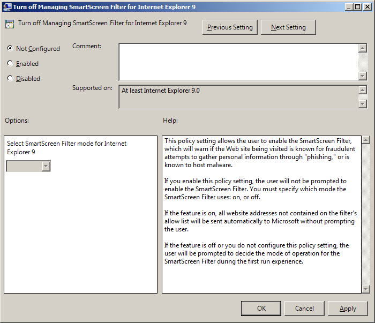Maximize the policy setting window

356,7
